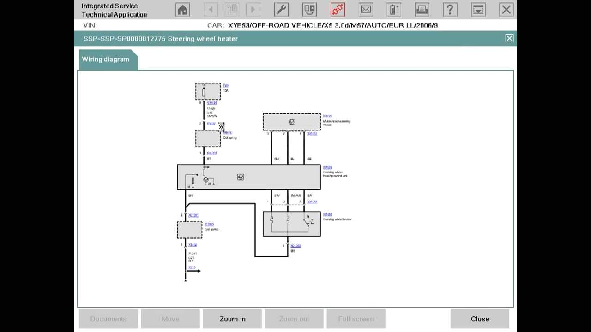This screenshot has width=591, height=332.
Task: Click the K01082 heating control unit link
Action: pyautogui.click(x=328, y=167)
